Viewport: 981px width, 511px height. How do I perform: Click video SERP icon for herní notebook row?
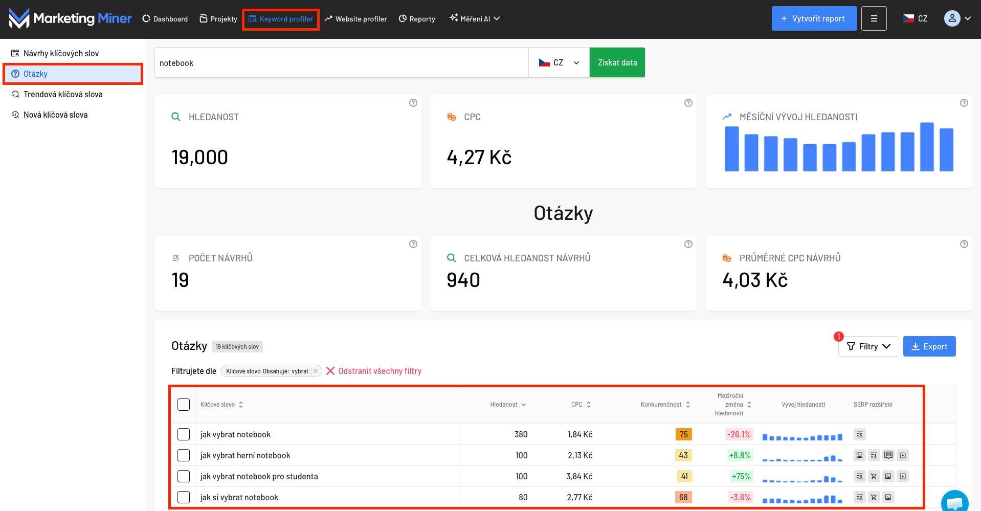tap(903, 455)
